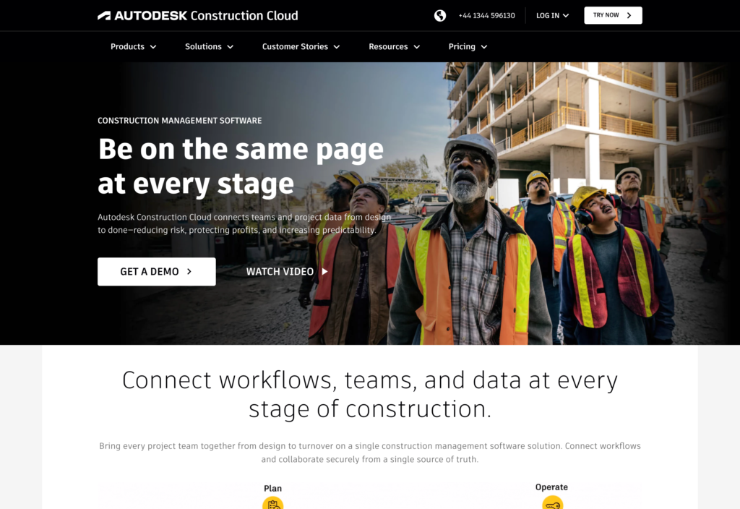Select the Plan stage label
The width and height of the screenshot is (740, 509).
pyautogui.click(x=272, y=488)
